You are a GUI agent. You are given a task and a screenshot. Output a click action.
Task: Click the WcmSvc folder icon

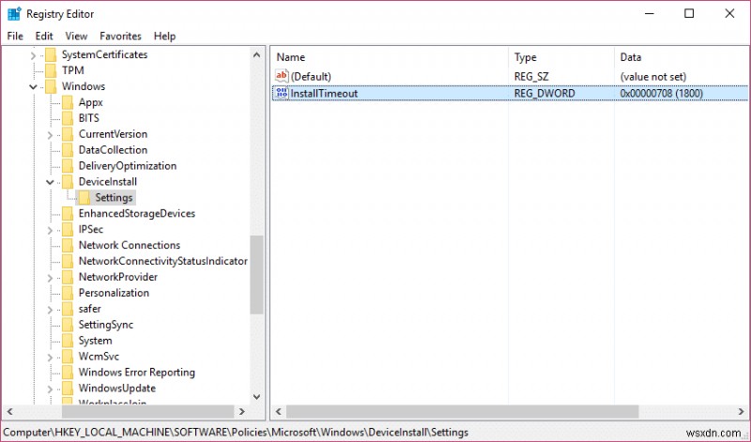[68, 357]
